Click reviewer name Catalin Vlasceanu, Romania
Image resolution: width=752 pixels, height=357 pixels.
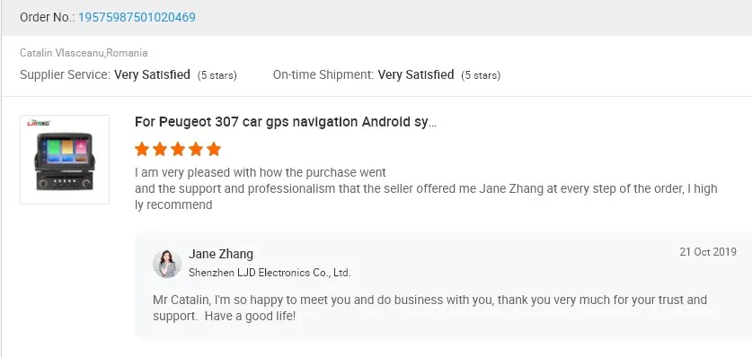pyautogui.click(x=84, y=53)
